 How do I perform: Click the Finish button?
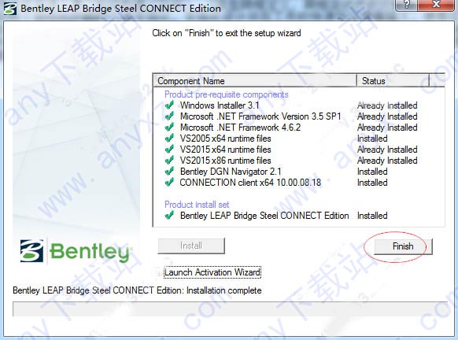click(403, 246)
